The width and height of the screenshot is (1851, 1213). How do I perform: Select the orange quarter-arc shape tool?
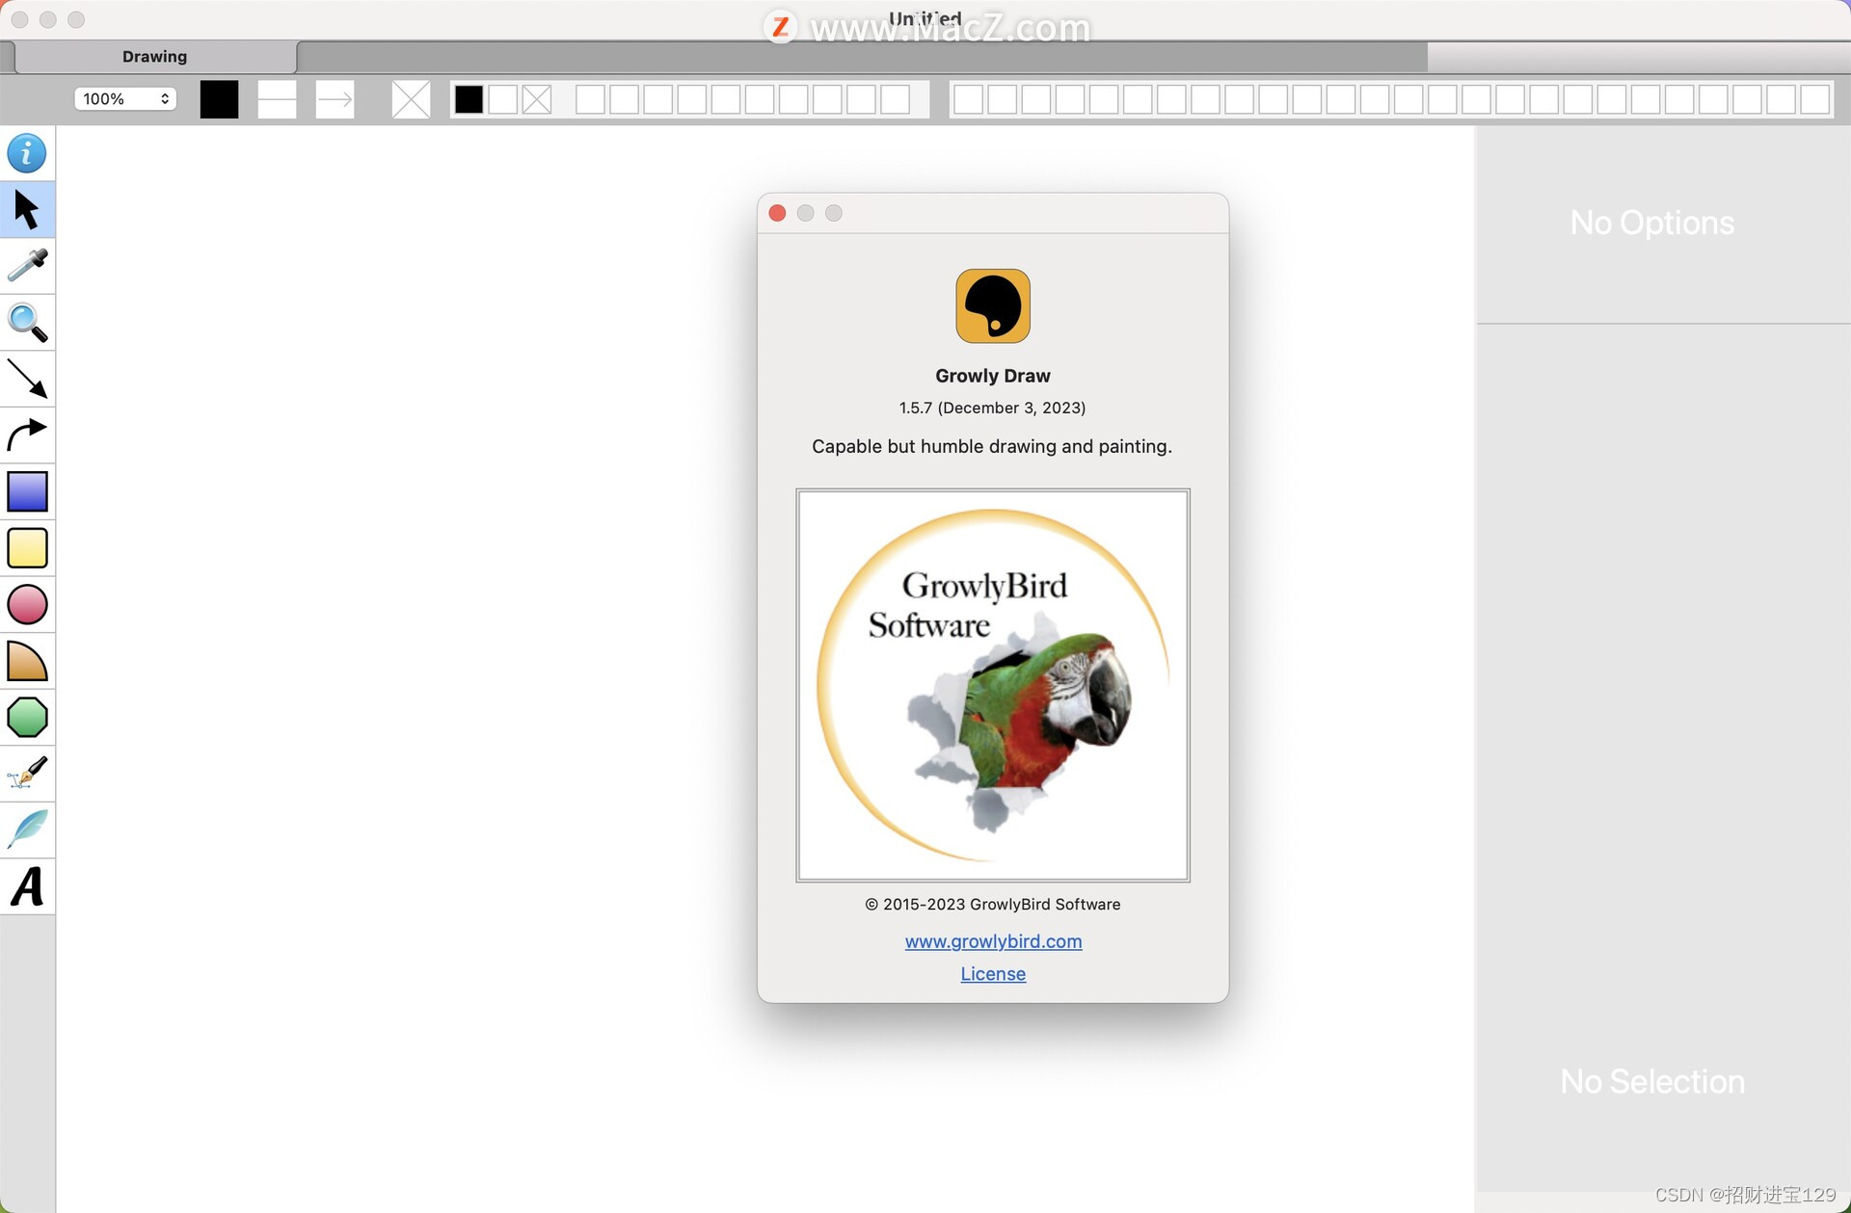tap(27, 661)
